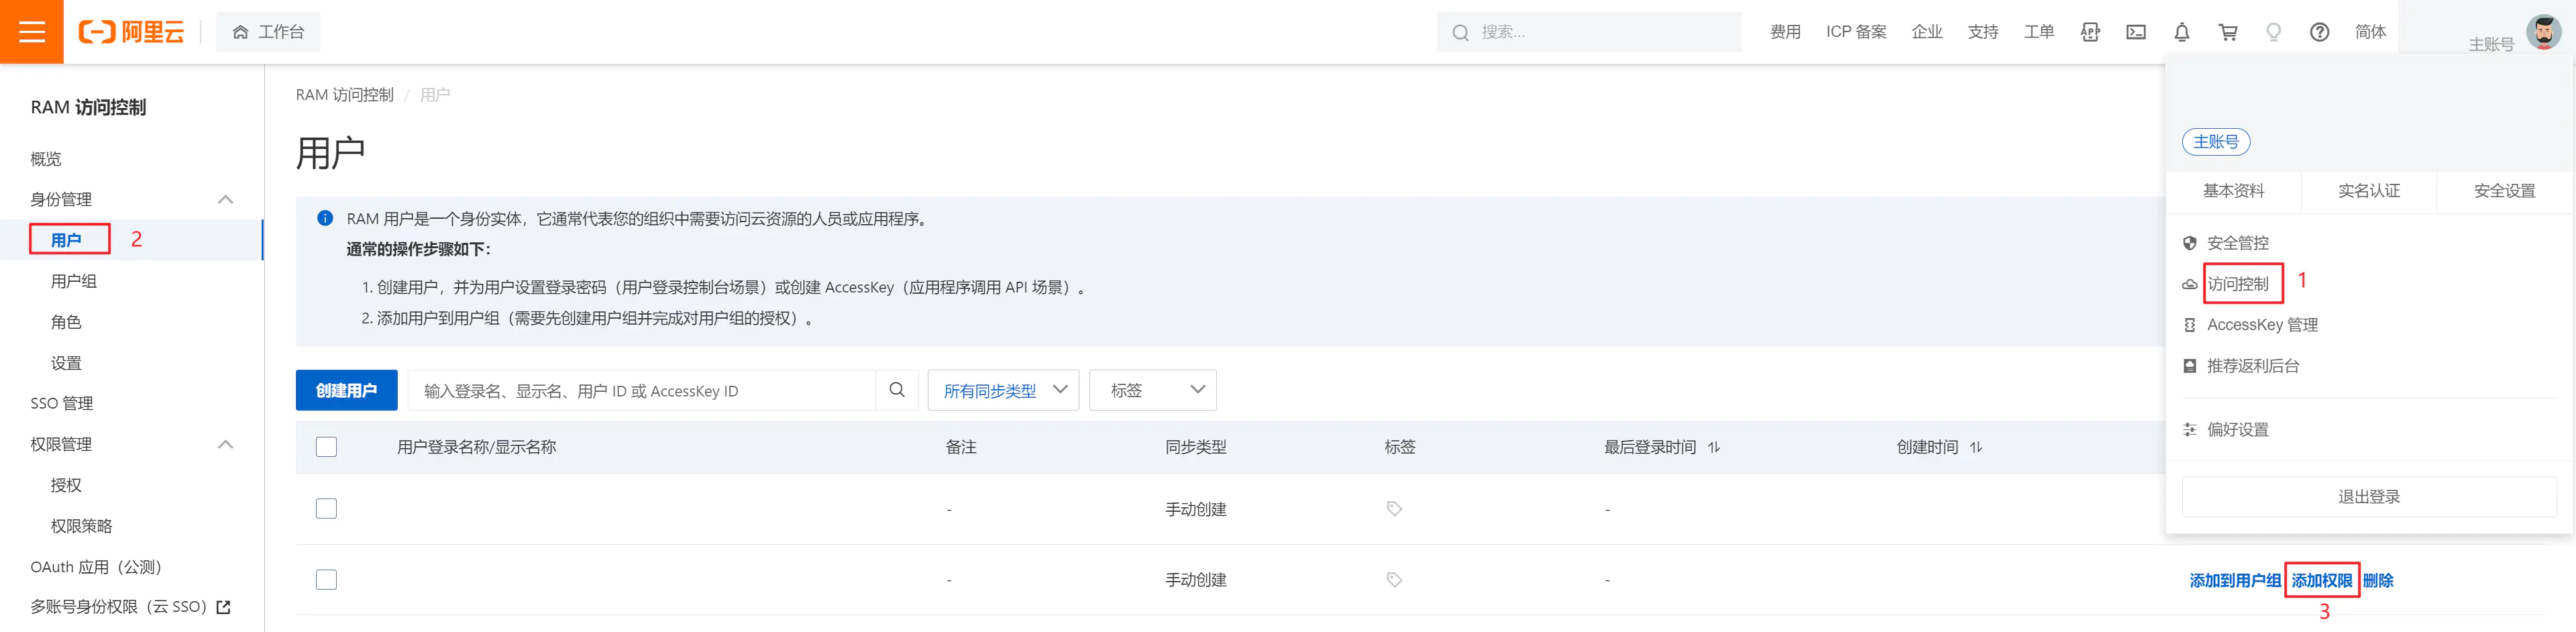Toggle the select-all users checkbox
The image size is (2576, 632).
pyautogui.click(x=326, y=447)
